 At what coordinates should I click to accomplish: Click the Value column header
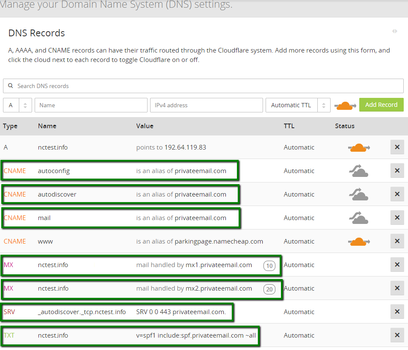click(x=145, y=126)
